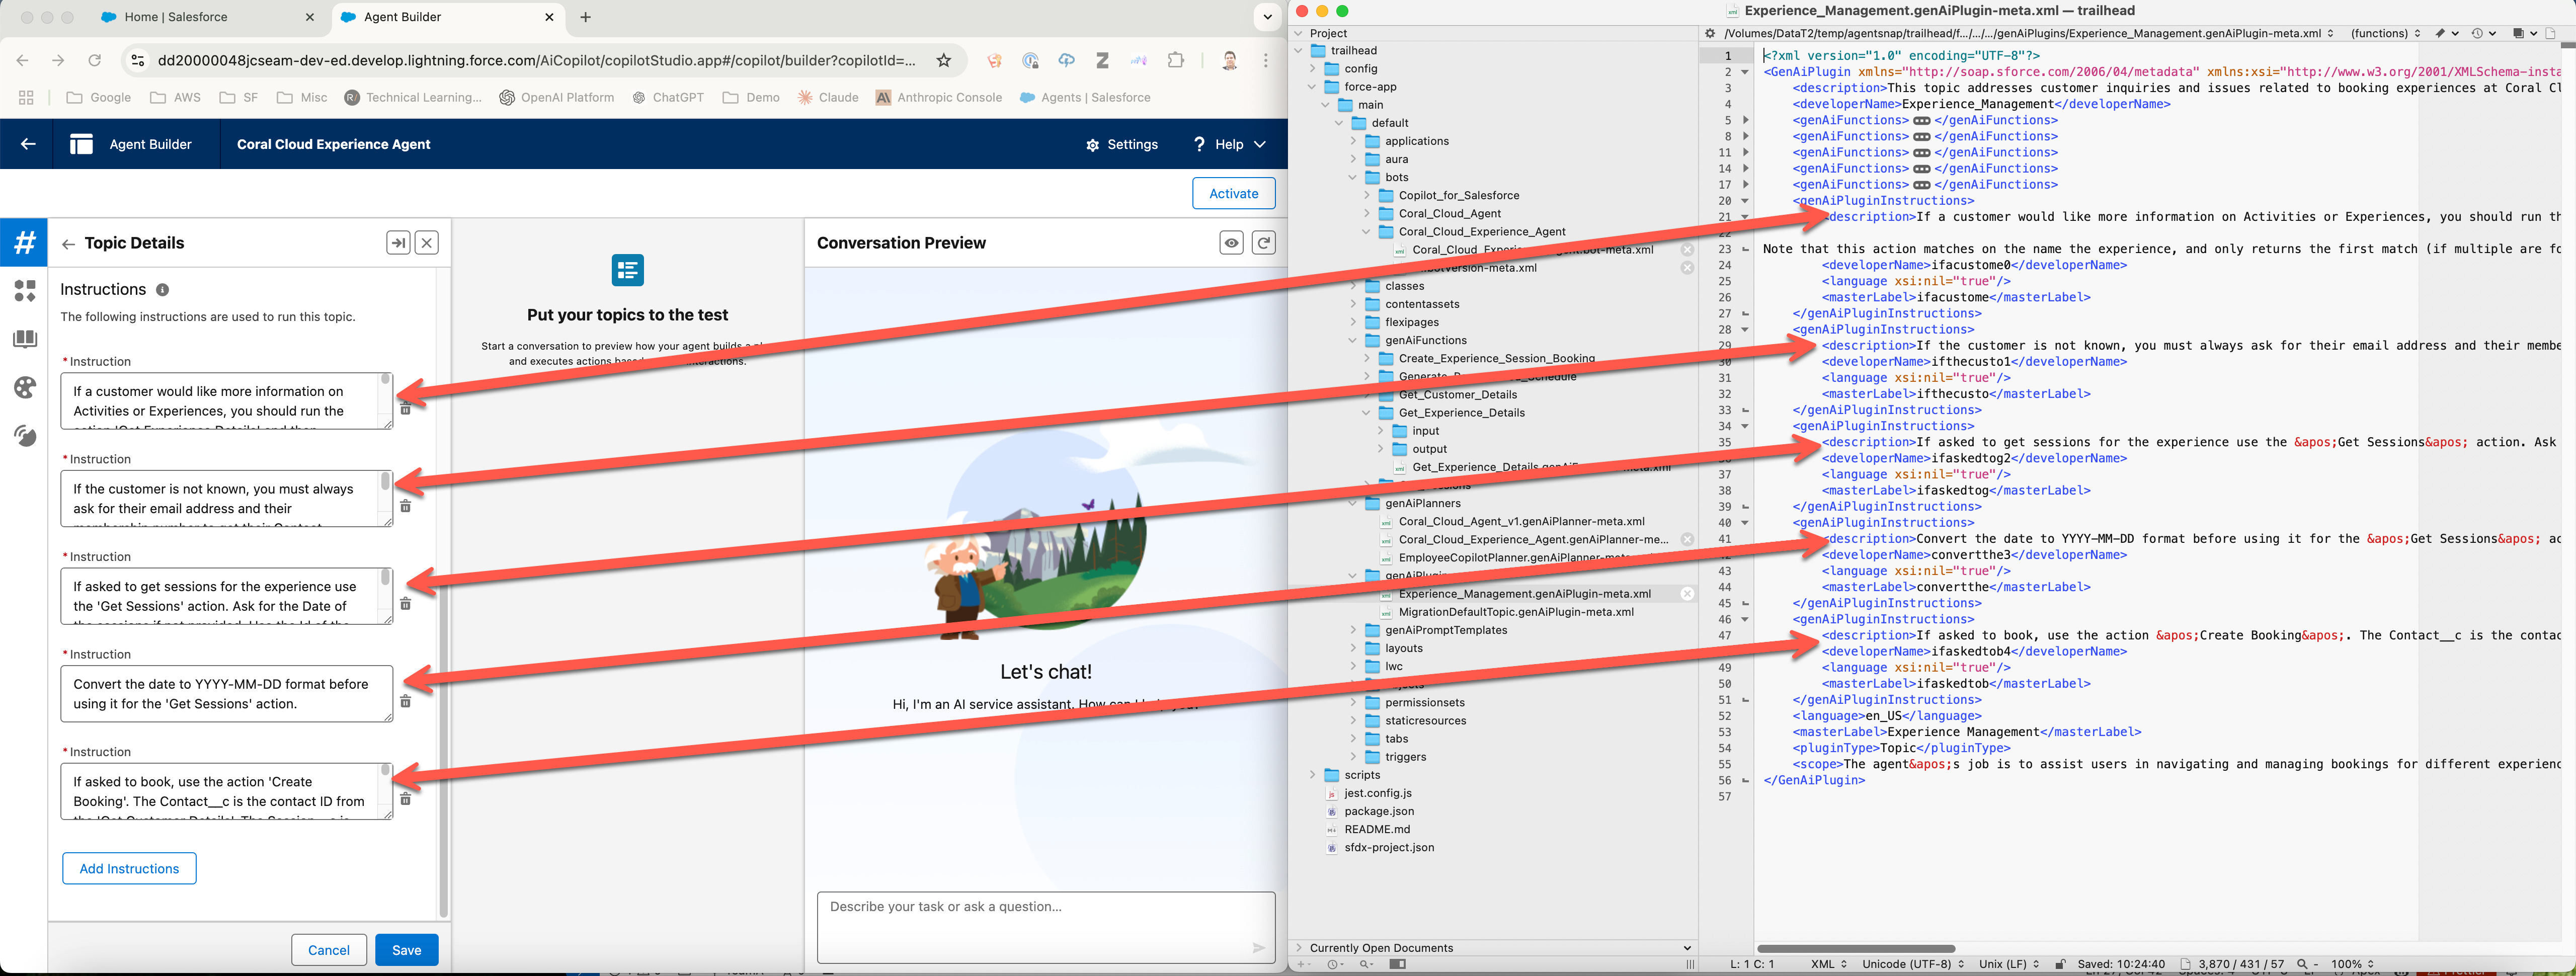2576x976 pixels.
Task: Delete the 'If asked to get sessions' instruction
Action: coord(405,603)
